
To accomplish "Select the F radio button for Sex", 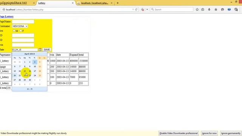I will pos(21,31).
